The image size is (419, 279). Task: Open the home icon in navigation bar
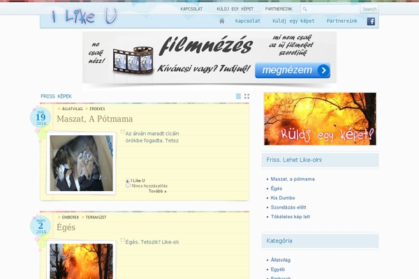click(x=222, y=21)
